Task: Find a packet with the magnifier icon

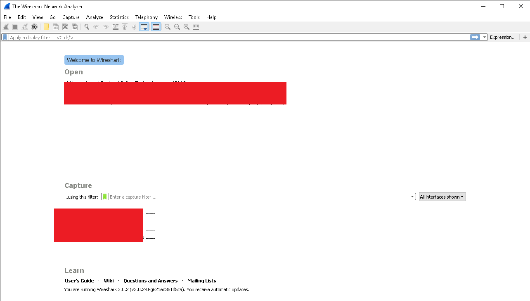Action: [x=87, y=27]
